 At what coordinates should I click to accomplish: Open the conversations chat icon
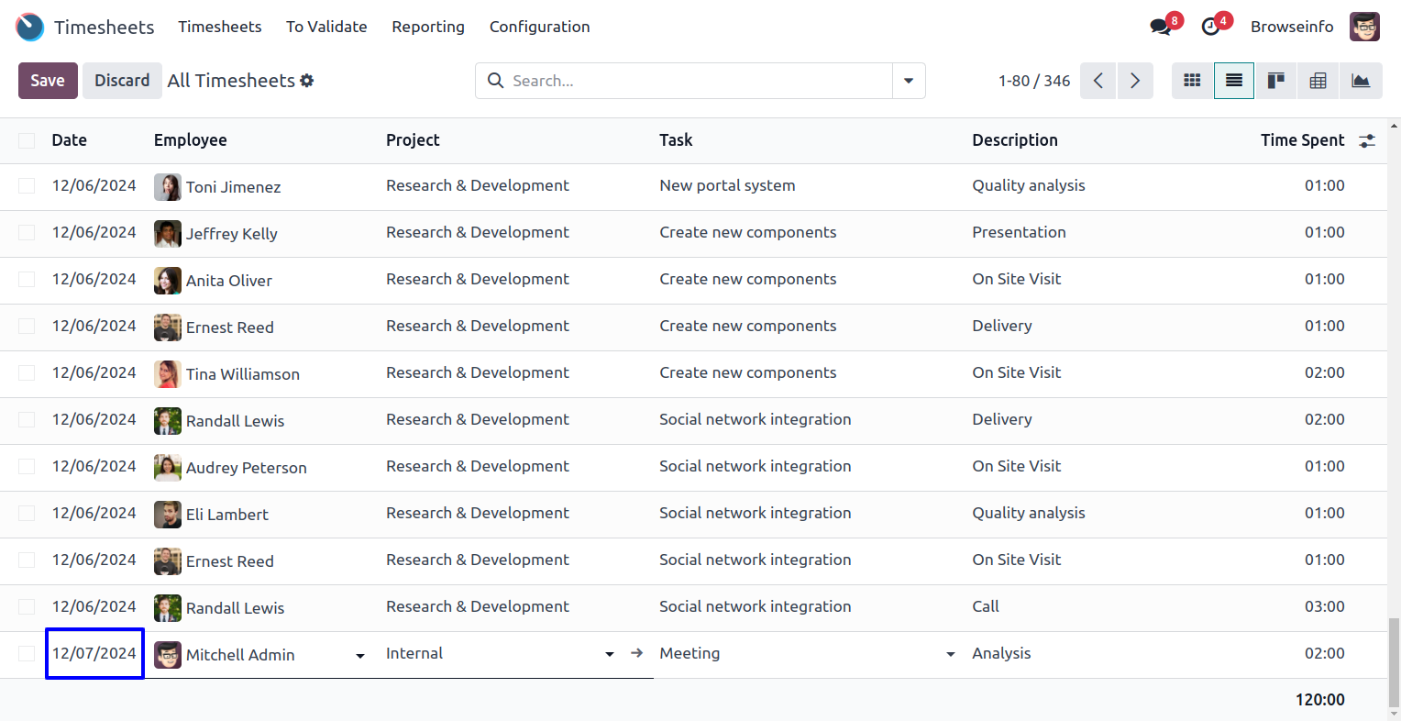click(1161, 27)
